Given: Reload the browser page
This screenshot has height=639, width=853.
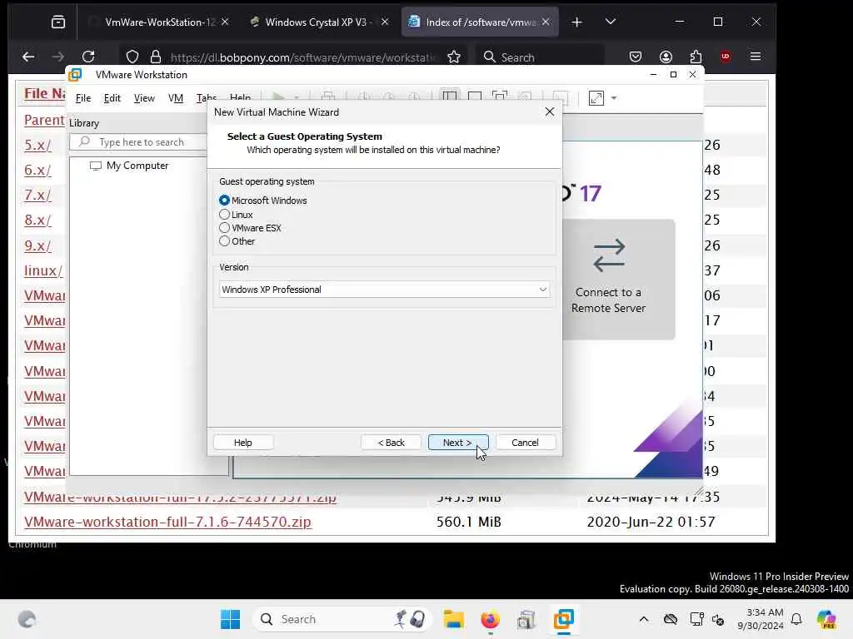Looking at the screenshot, I should [88, 57].
